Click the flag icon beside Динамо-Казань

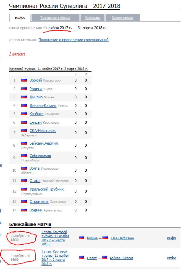point(24,106)
